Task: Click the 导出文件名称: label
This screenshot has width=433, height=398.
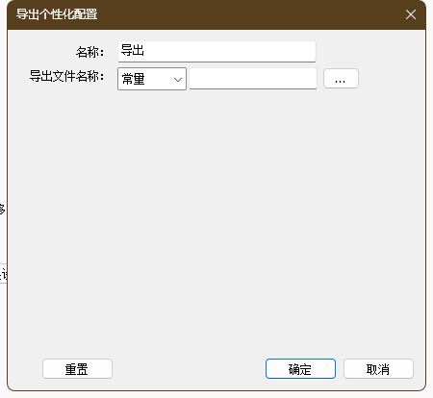Action: [66, 76]
